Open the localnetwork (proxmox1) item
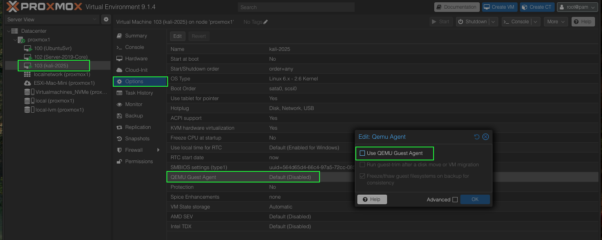602x240 pixels. click(x=62, y=74)
